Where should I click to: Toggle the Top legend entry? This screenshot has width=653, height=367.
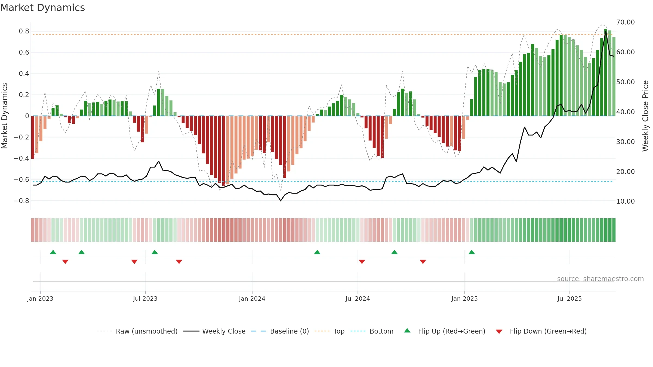click(x=329, y=331)
